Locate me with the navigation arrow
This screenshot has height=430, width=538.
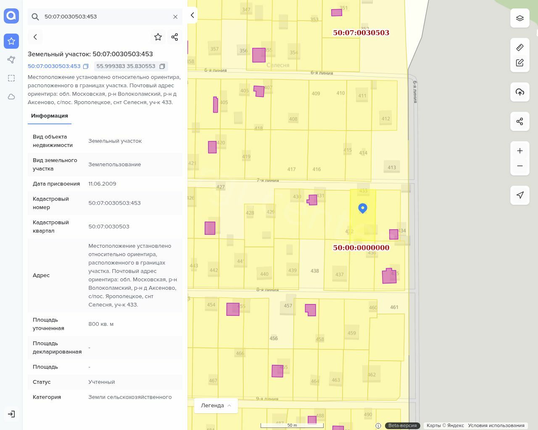point(520,195)
